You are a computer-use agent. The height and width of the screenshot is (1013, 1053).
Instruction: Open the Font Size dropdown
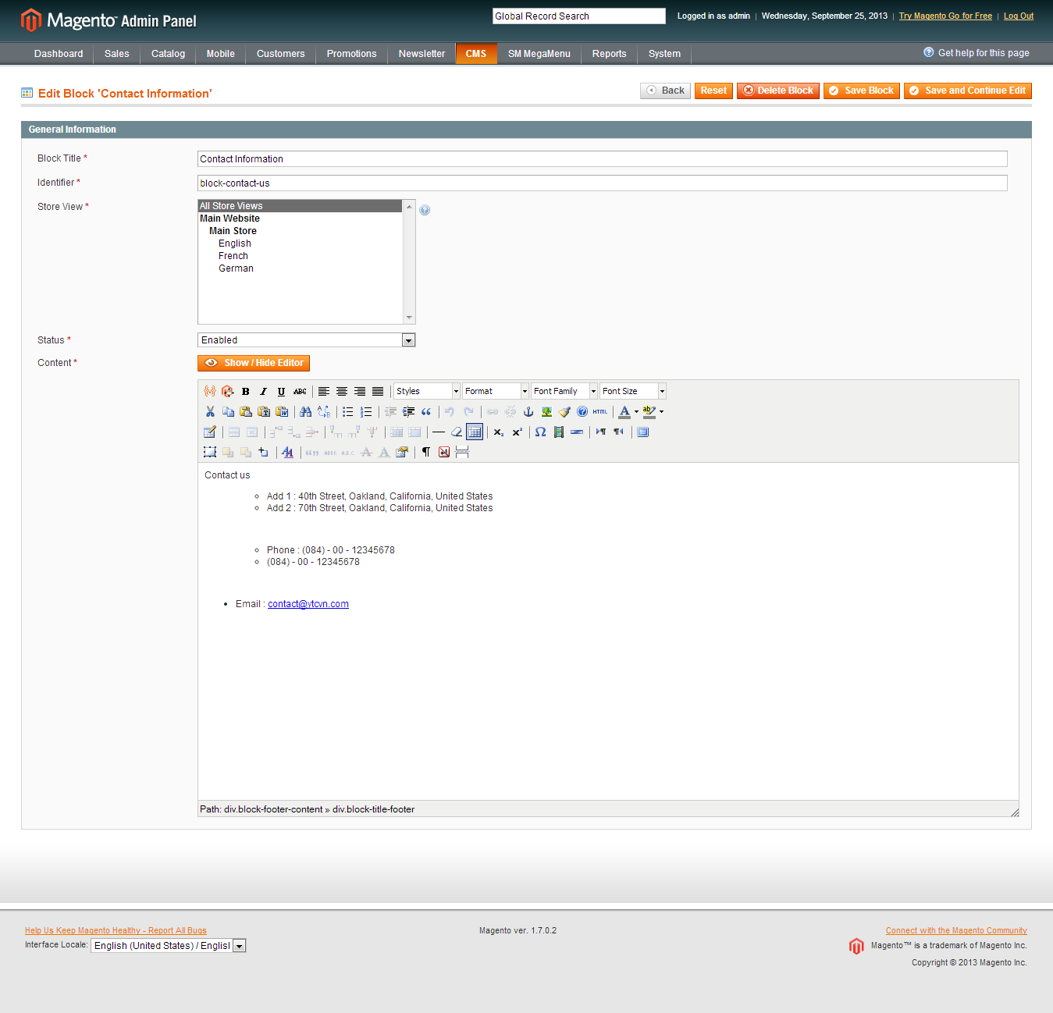pyautogui.click(x=633, y=391)
